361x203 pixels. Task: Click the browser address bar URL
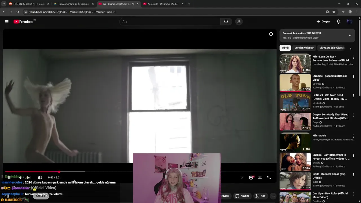72,12
